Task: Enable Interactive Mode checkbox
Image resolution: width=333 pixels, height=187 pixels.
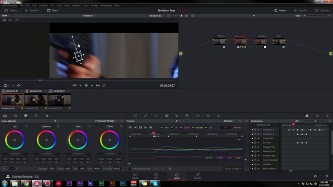Action: click(x=130, y=169)
